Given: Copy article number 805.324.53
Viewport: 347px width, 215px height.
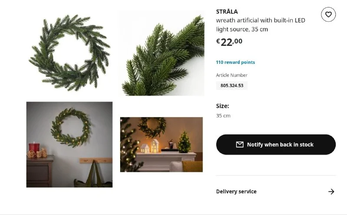Looking at the screenshot, I should [x=232, y=86].
